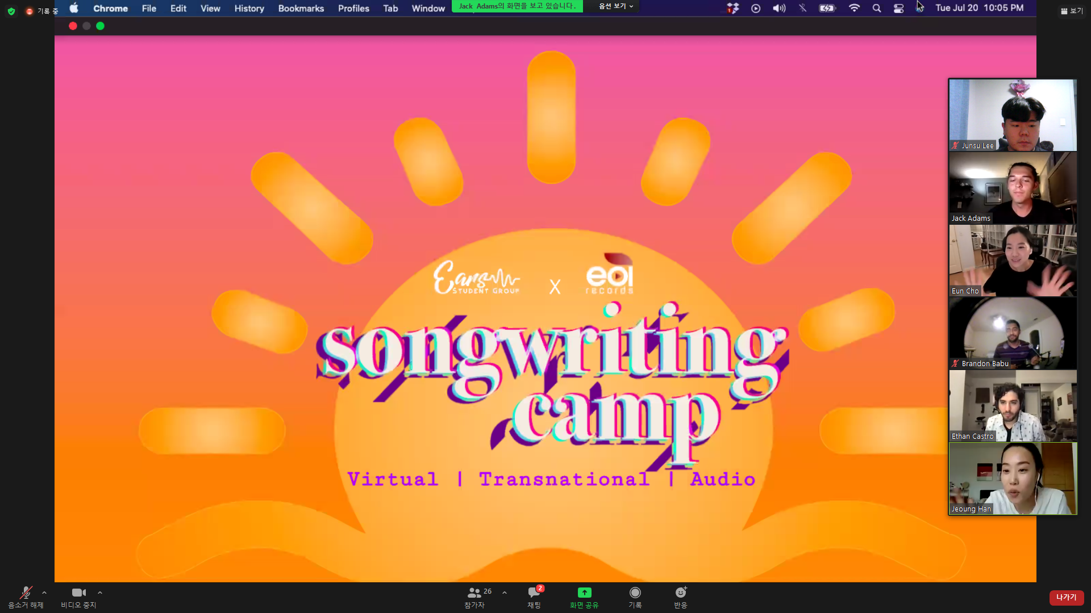Open Control Center icon in menu bar
1091x613 pixels.
pyautogui.click(x=898, y=9)
